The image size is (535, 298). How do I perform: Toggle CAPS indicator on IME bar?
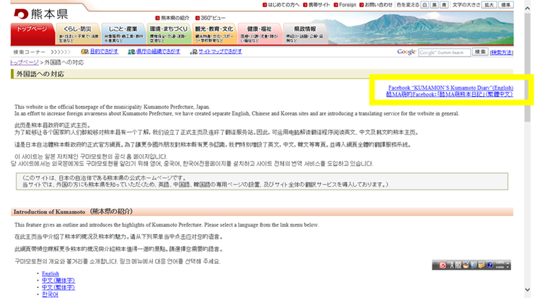pos(500,263)
